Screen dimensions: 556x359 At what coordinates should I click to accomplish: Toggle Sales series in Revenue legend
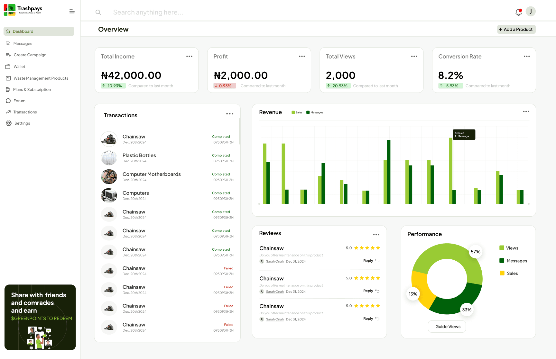(297, 112)
